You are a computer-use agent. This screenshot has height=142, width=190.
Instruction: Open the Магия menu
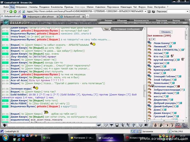pyautogui.click(x=90, y=7)
